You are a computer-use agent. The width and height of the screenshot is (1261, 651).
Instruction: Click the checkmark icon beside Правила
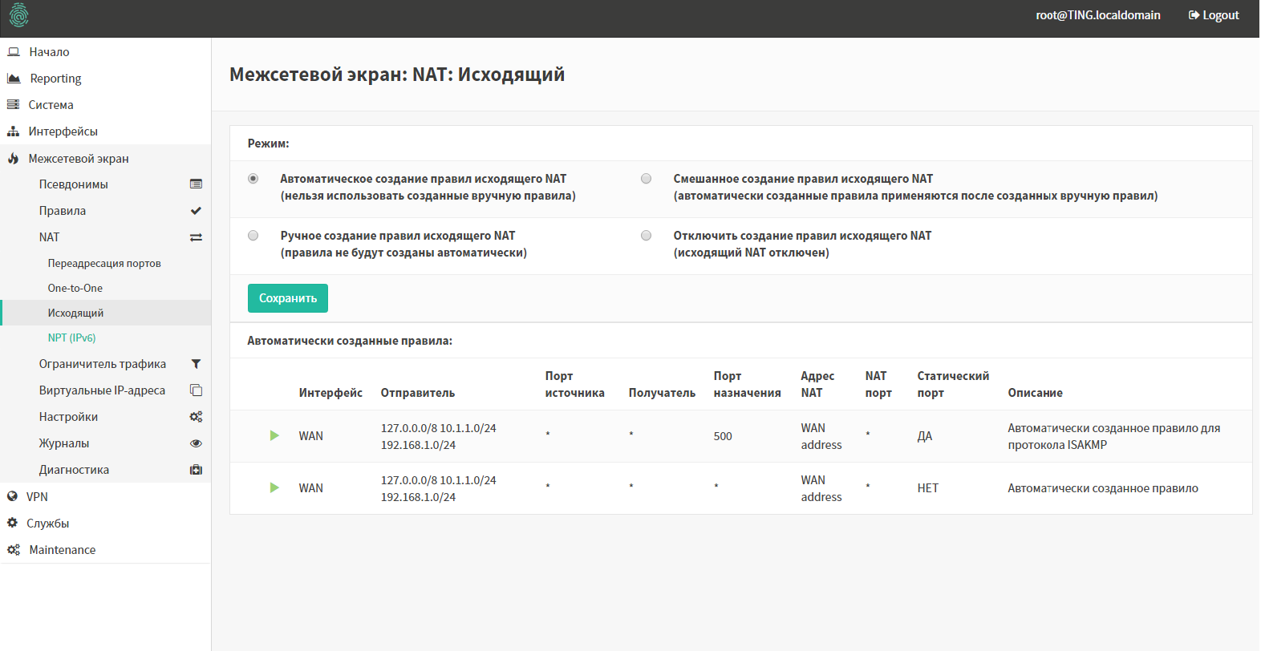[196, 211]
